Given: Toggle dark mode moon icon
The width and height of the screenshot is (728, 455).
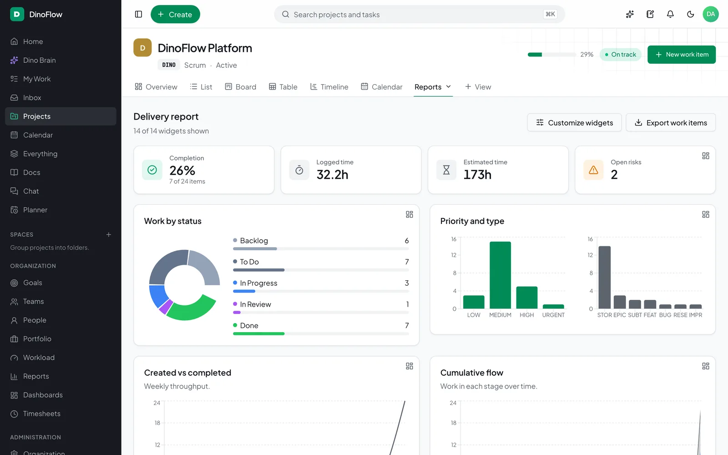Looking at the screenshot, I should (690, 14).
